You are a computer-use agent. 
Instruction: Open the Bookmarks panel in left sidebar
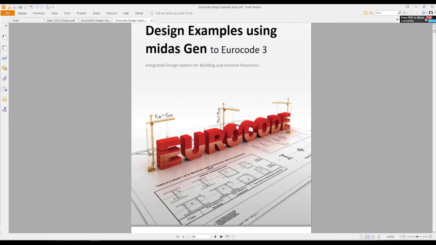point(4,37)
